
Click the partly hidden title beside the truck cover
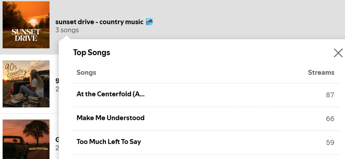57,140
